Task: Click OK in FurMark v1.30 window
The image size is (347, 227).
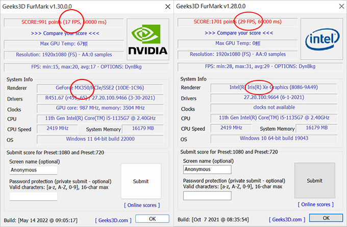Action: coord(152,219)
